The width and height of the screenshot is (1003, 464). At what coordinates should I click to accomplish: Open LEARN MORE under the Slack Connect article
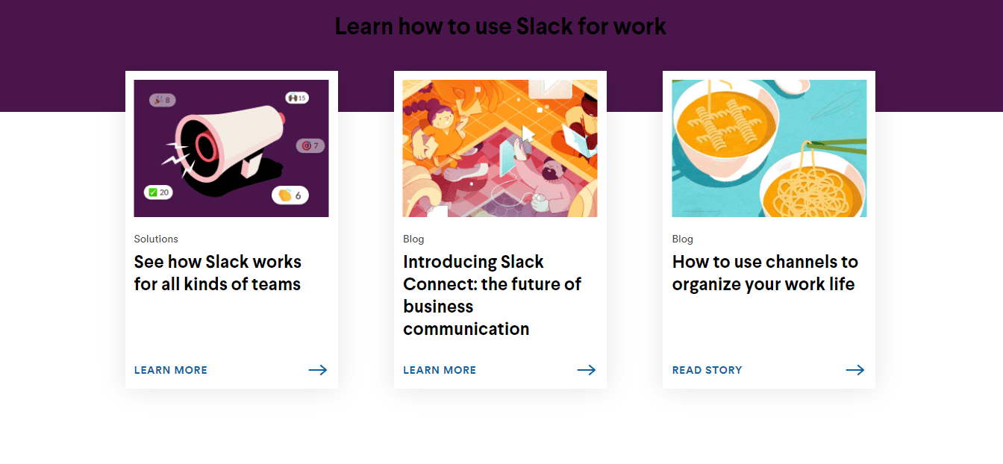(440, 369)
